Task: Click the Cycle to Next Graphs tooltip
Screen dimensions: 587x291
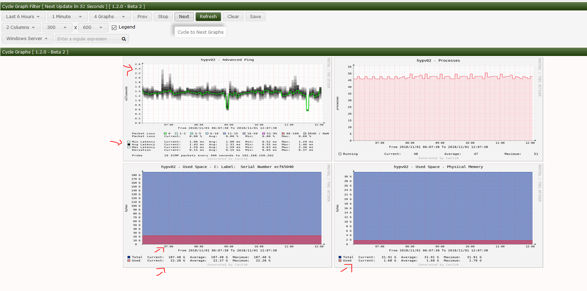Action: (201, 32)
